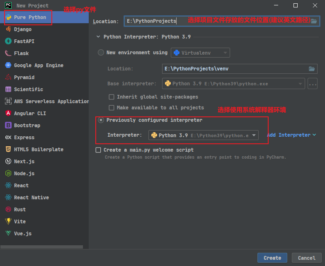Maximize the New Project window

tap(296, 5)
